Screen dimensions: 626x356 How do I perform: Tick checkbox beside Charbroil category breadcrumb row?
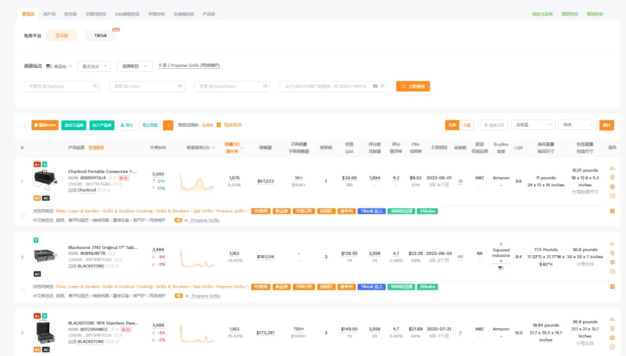pyautogui.click(x=23, y=215)
